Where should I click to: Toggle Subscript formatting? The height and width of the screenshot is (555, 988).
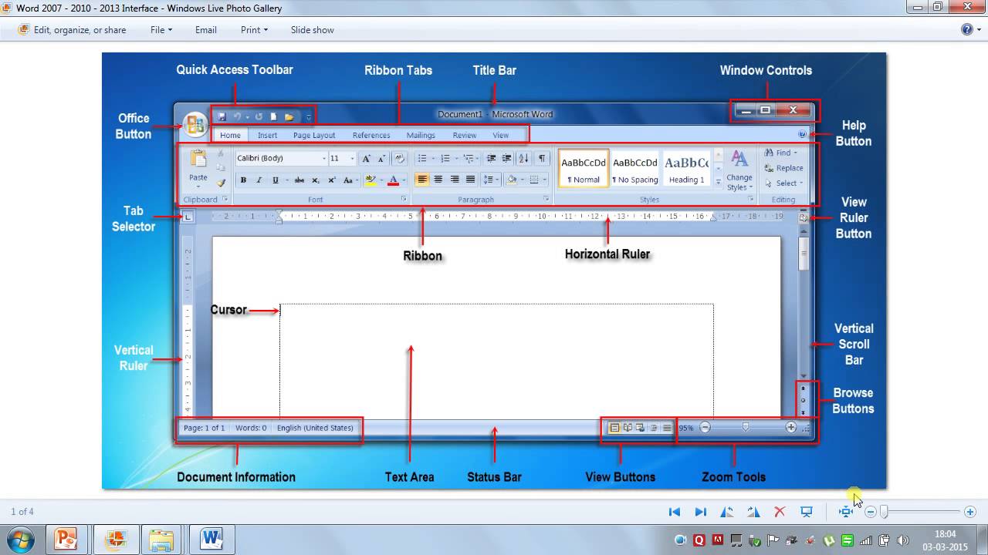point(316,180)
